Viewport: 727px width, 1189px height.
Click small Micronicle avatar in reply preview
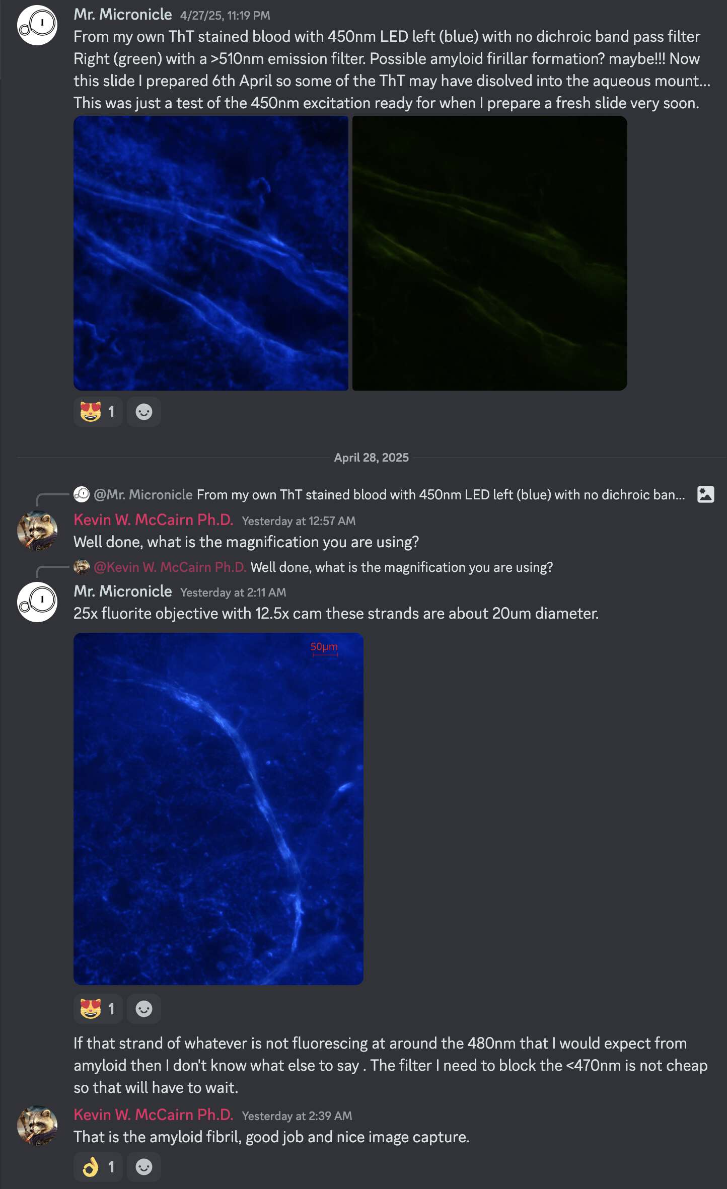coord(82,494)
